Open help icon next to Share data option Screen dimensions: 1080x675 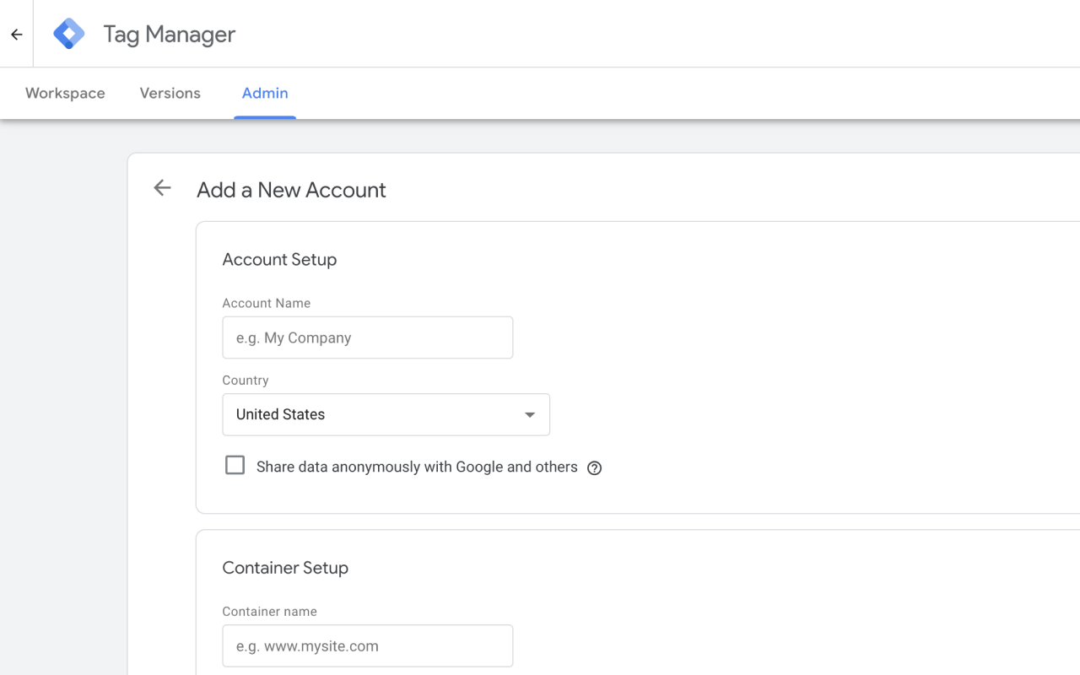[x=594, y=468]
